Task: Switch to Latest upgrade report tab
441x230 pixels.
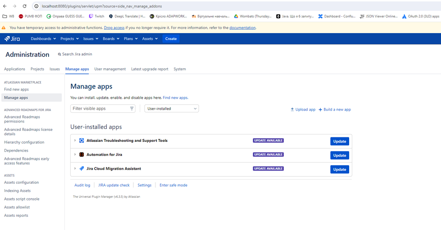Action: pos(150,69)
